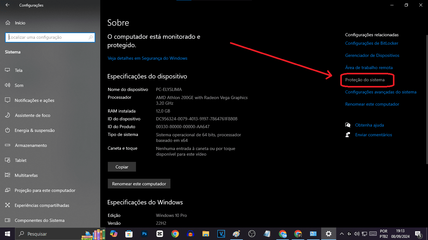Click the back arrow in Settings
This screenshot has height=240, width=428.
[7, 5]
